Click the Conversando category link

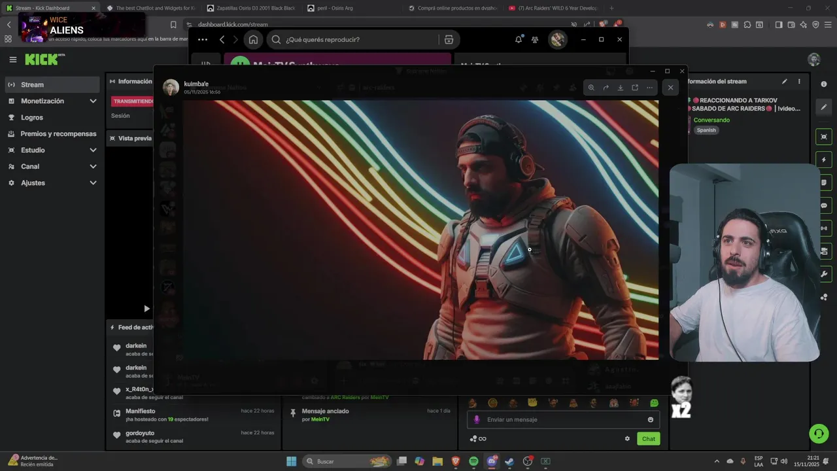711,120
